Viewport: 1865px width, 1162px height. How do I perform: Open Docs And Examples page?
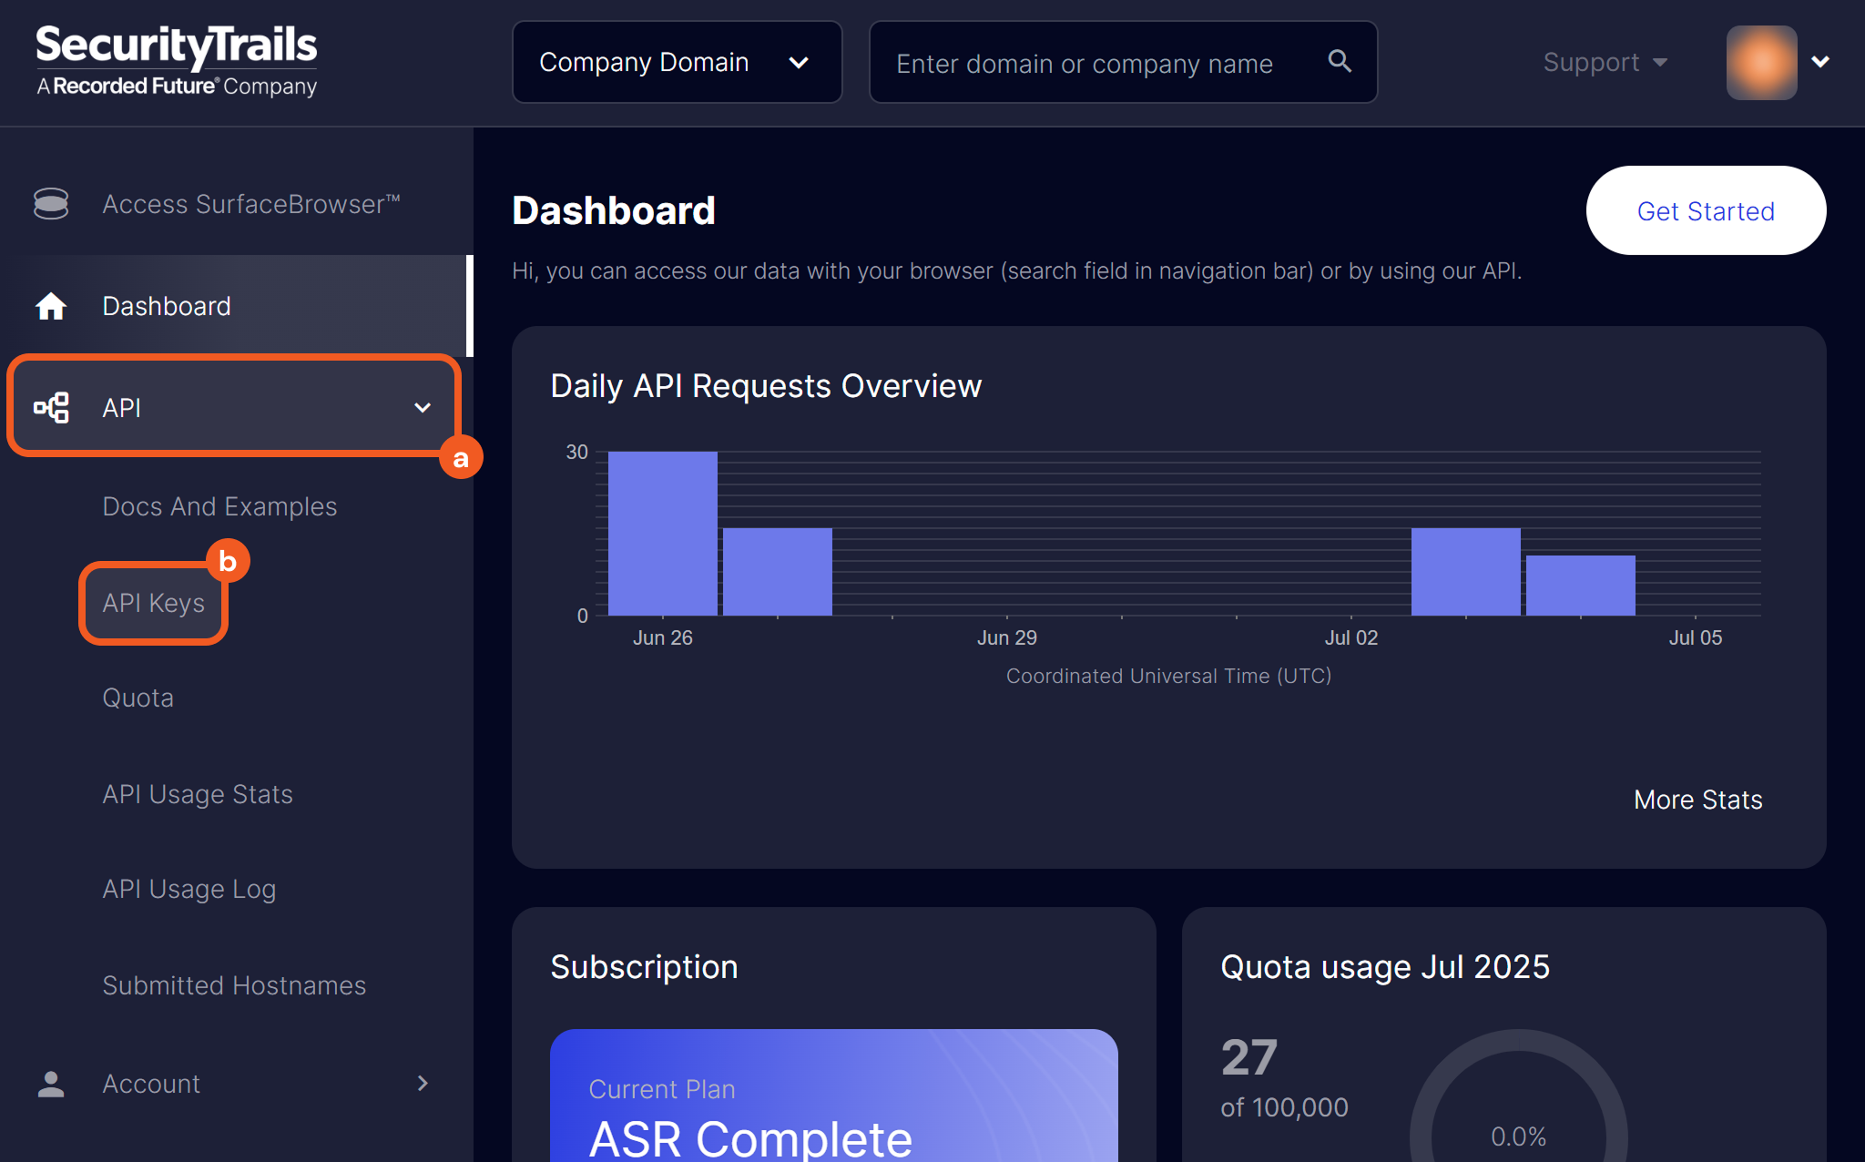pos(219,506)
